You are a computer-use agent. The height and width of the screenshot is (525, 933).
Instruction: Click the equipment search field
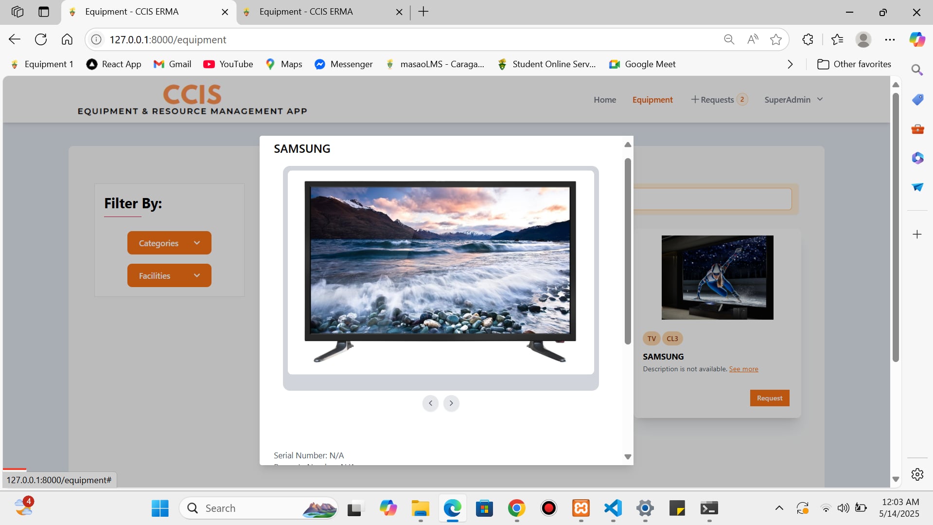[x=712, y=199]
